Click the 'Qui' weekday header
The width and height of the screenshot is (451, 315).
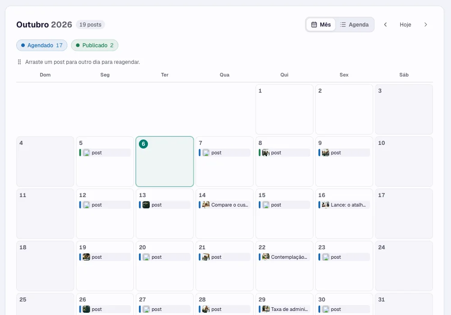(285, 75)
